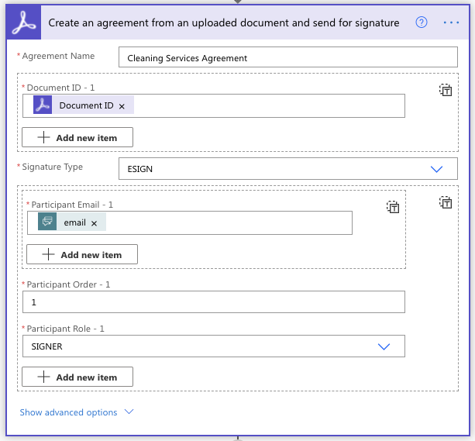Add new item under Document ID
Image resolution: width=475 pixels, height=441 pixels.
[x=77, y=137]
